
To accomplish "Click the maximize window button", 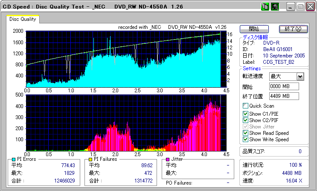I will 300,7.
